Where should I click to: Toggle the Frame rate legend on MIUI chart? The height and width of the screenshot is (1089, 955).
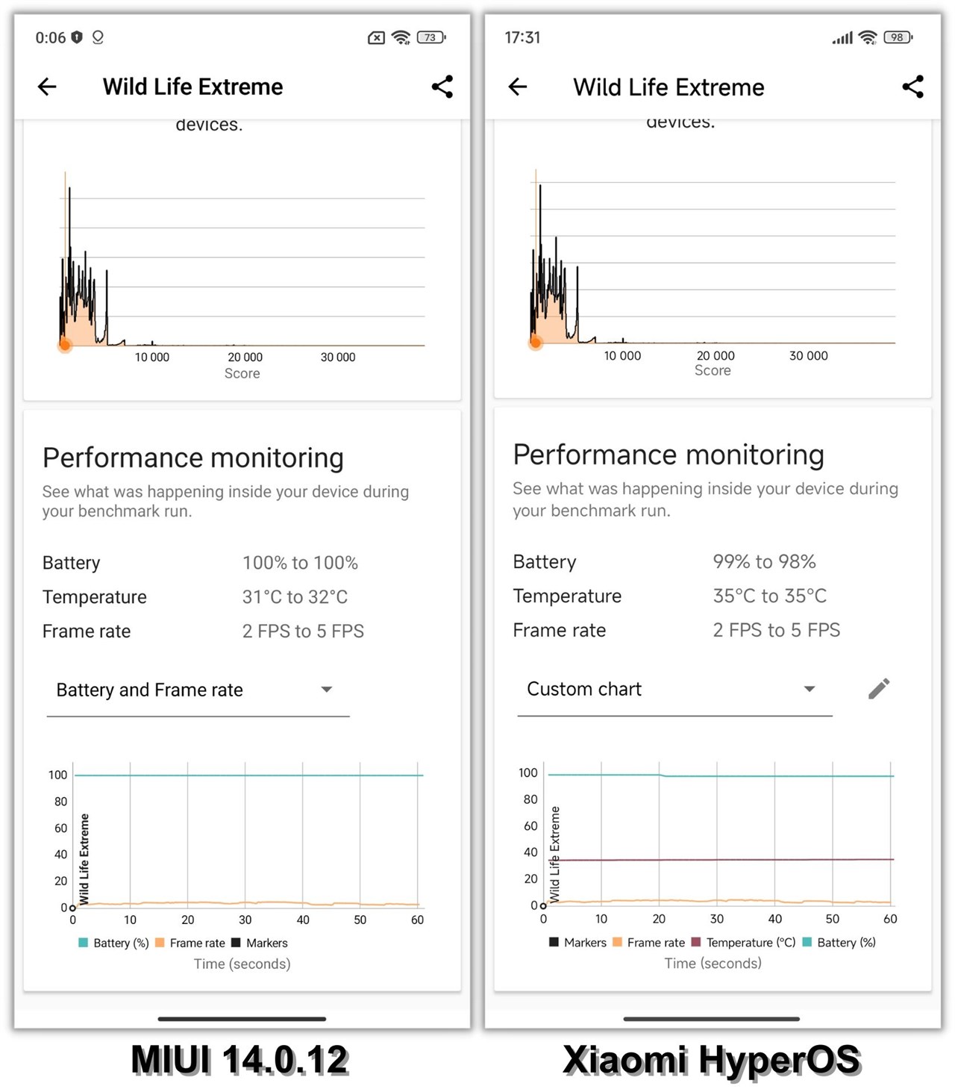[x=191, y=943]
